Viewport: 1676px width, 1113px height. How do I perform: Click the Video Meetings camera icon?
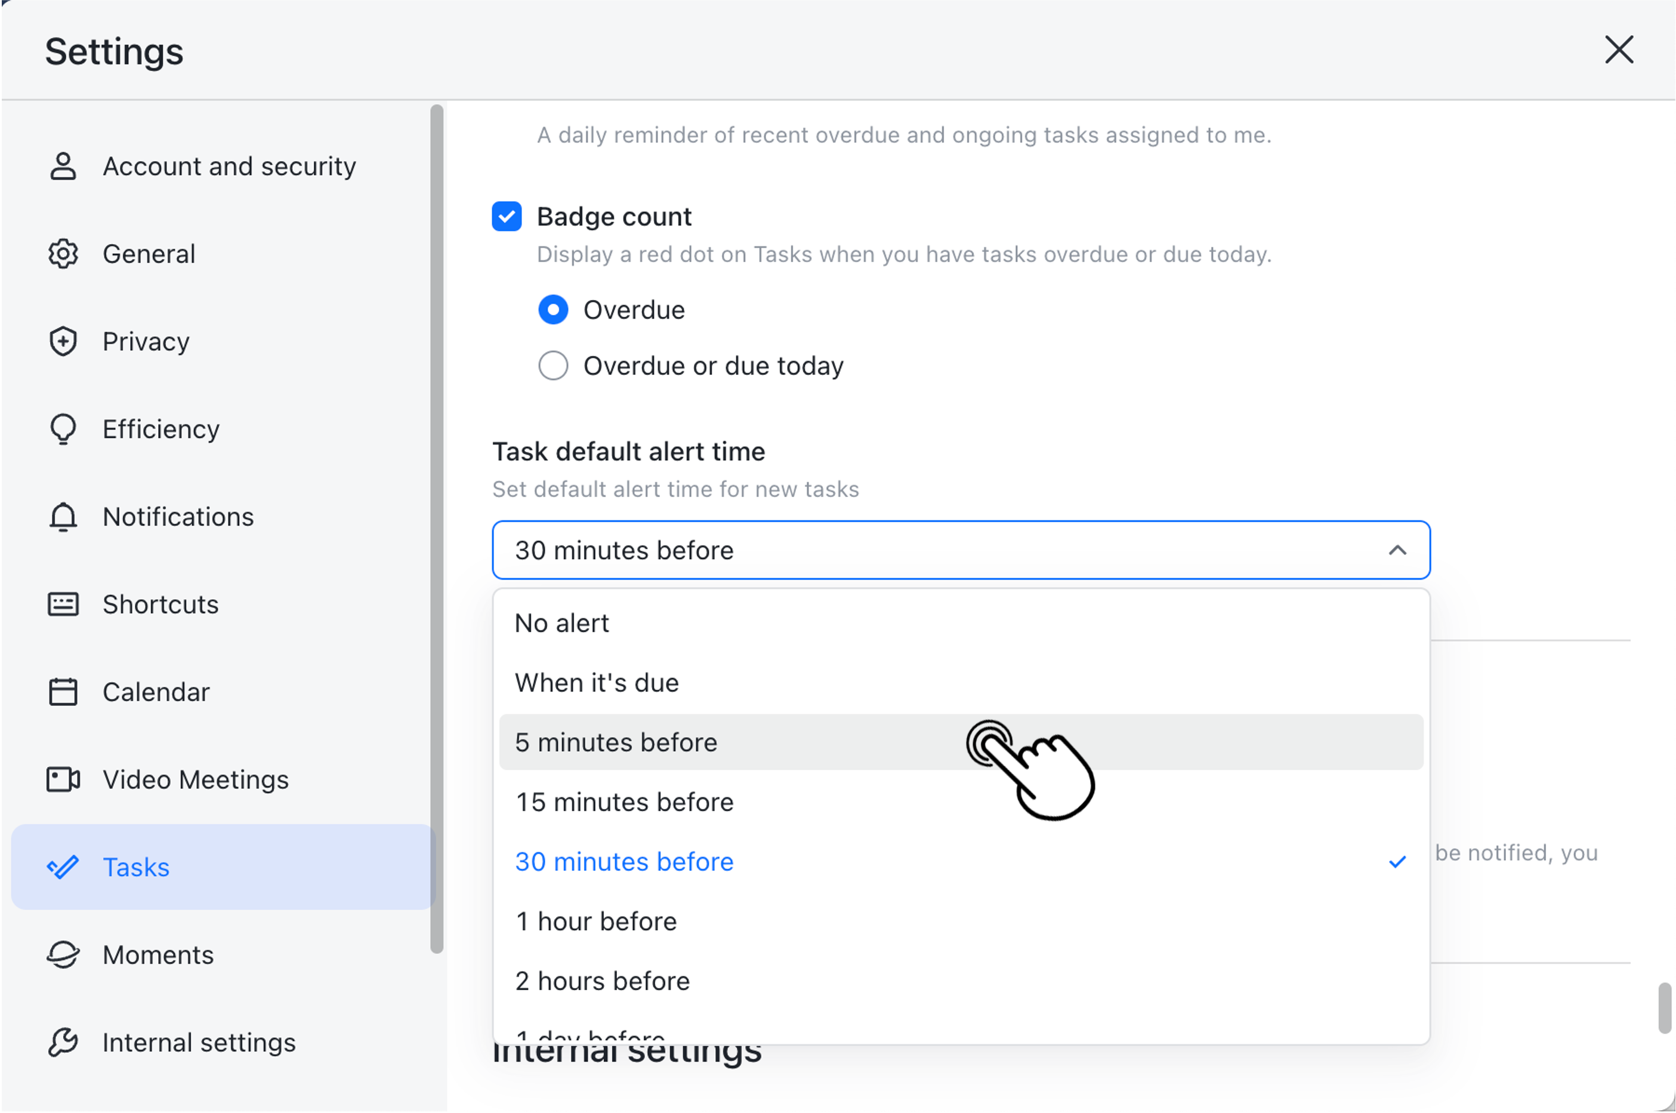pos(63,779)
